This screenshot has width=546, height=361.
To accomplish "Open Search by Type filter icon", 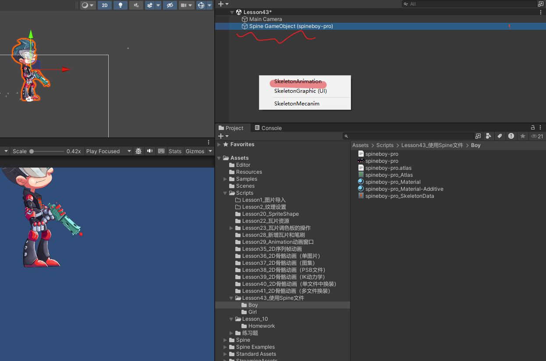I will tap(489, 137).
